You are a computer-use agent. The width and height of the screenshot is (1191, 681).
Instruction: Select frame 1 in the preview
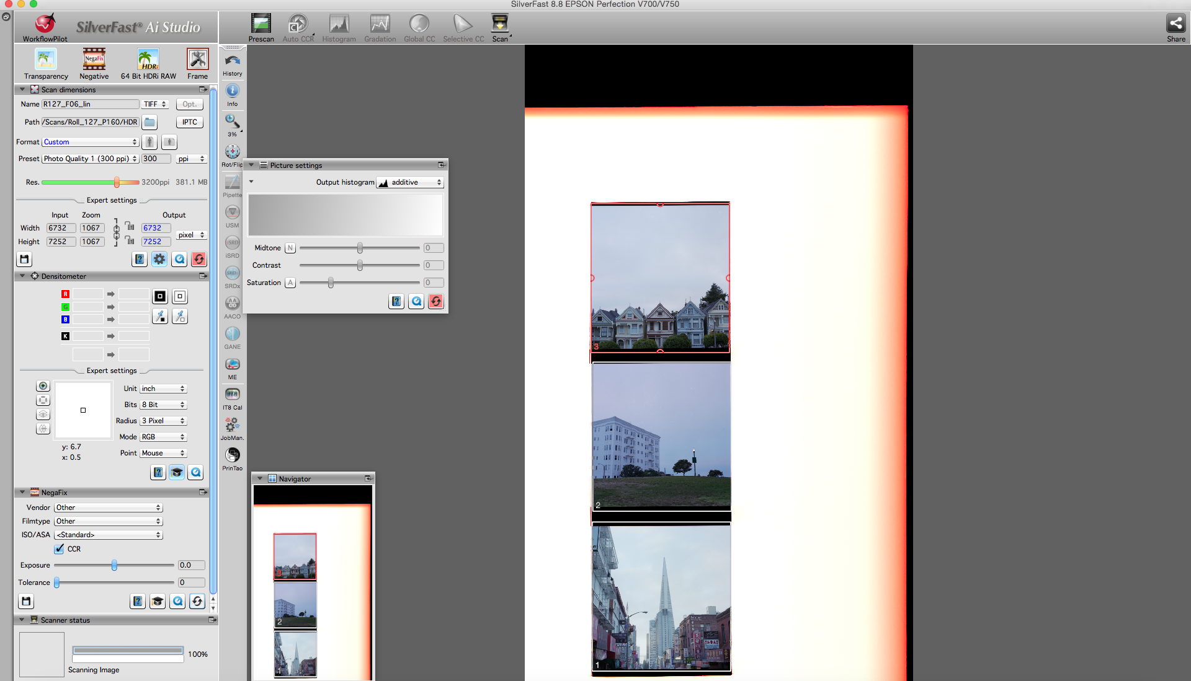(661, 597)
